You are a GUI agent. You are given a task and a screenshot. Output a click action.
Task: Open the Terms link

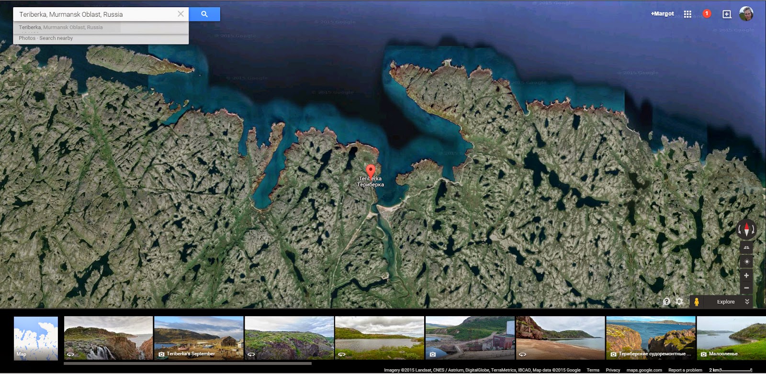593,370
